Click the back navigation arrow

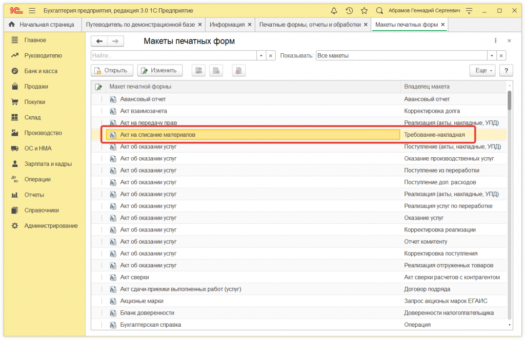99,41
